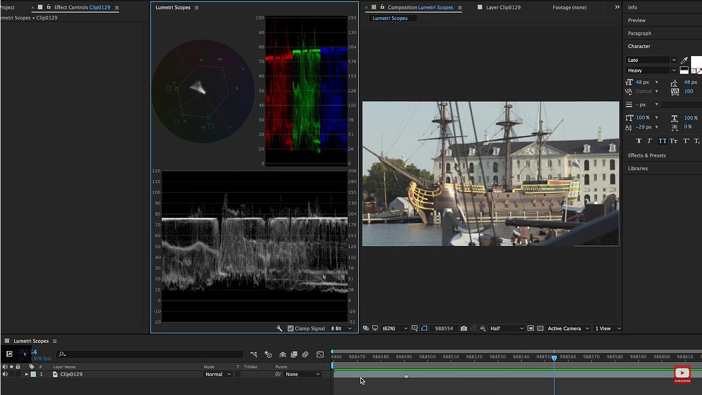The height and width of the screenshot is (395, 702).
Task: Open the Lumetri Scopes wrench settings
Action: pyautogui.click(x=279, y=329)
